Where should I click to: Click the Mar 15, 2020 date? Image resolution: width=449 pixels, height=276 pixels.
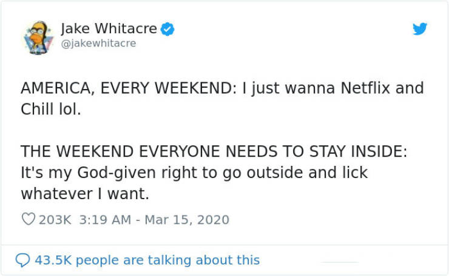187,220
